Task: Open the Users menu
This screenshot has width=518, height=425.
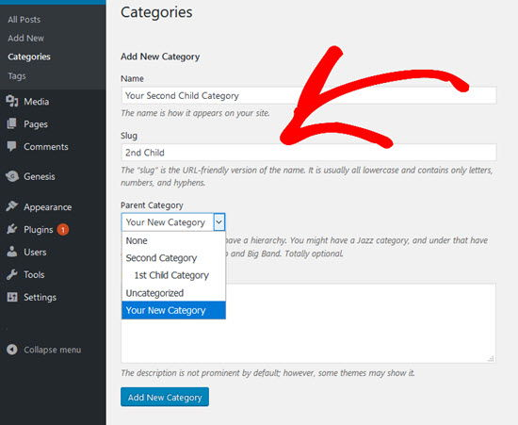Action: (35, 253)
